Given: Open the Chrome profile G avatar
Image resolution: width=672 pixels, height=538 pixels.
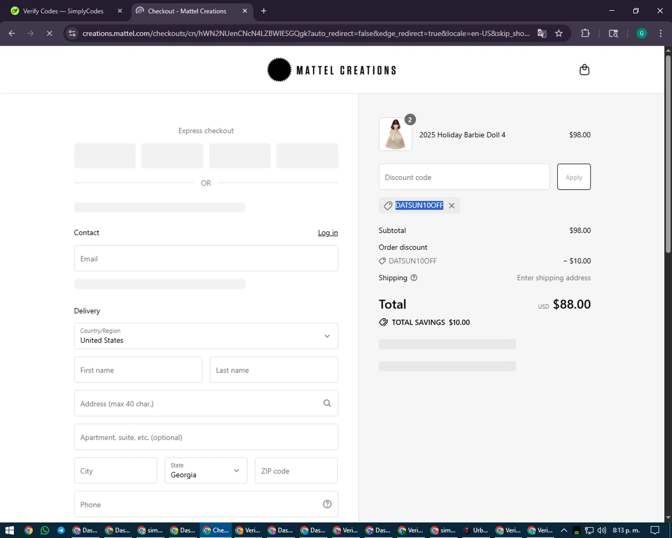Looking at the screenshot, I should pos(642,33).
